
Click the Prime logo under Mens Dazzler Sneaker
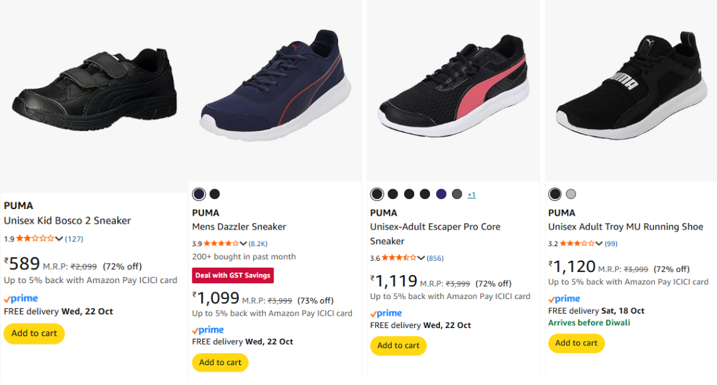tap(208, 329)
